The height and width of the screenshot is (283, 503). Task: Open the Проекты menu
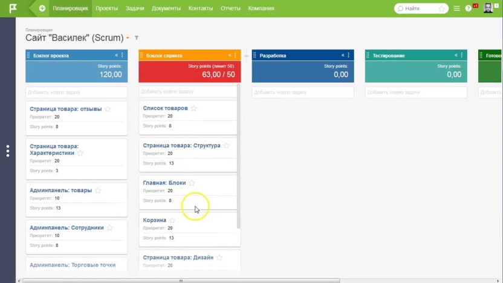[107, 8]
